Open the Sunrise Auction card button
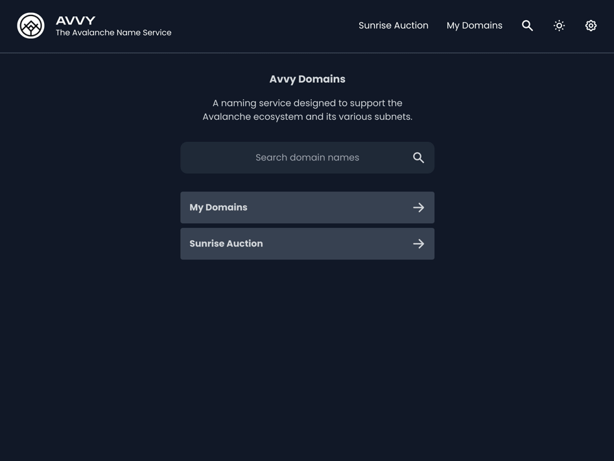This screenshot has height=461, width=614. click(307, 244)
